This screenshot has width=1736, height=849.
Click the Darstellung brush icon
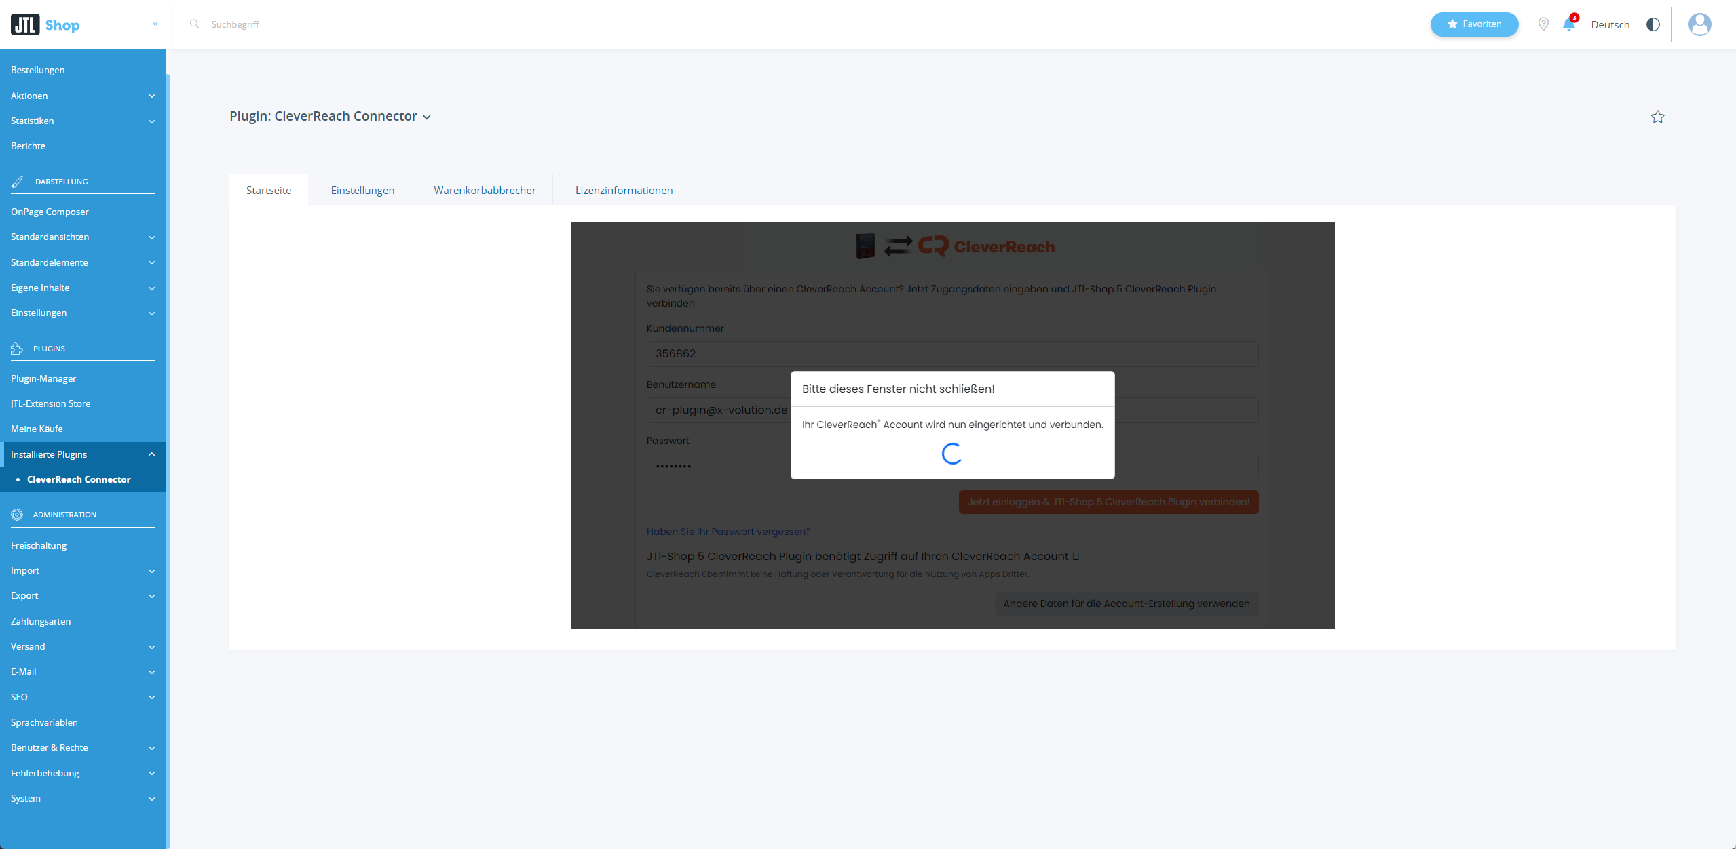point(18,182)
